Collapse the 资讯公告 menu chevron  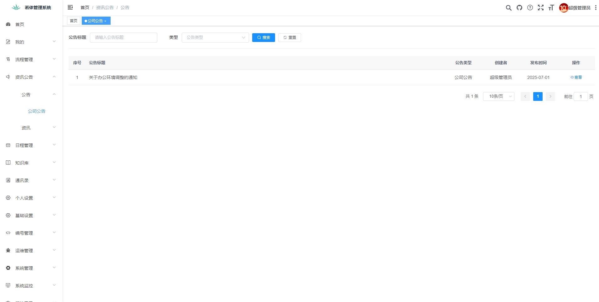pos(54,76)
